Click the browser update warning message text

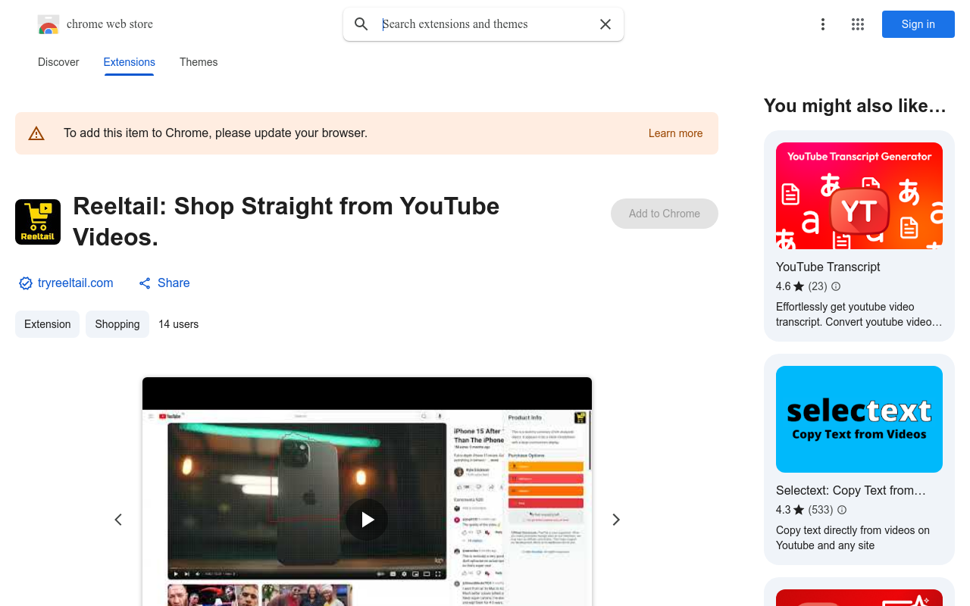(x=216, y=133)
